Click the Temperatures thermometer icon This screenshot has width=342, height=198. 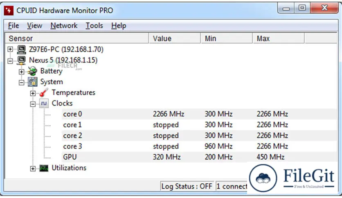(x=44, y=92)
